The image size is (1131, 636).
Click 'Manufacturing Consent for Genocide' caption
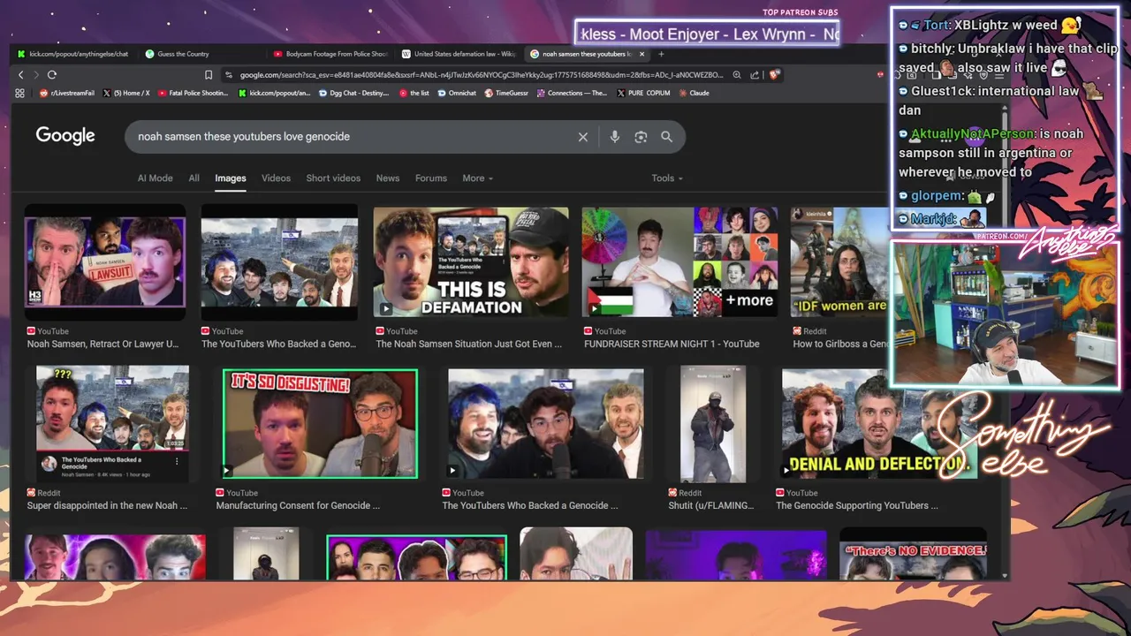[298, 506]
